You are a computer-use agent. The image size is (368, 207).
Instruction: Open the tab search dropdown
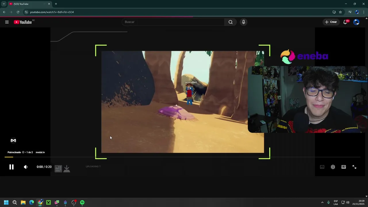pyautogui.click(x=4, y=4)
